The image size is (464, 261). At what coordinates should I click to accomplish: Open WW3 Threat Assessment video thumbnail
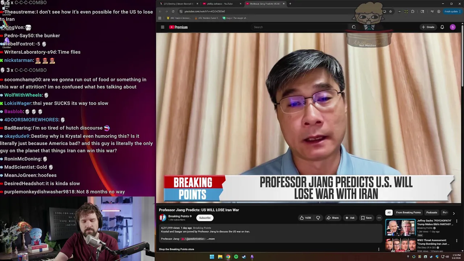coord(400,245)
